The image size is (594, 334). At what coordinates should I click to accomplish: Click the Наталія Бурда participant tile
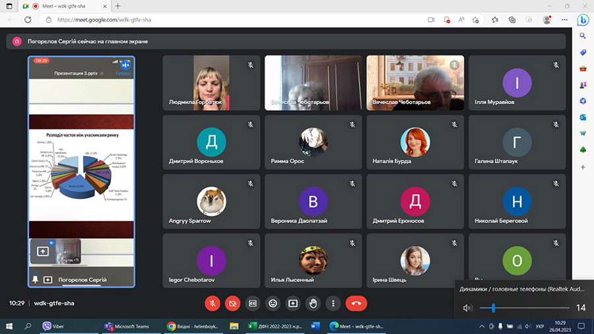(x=415, y=142)
